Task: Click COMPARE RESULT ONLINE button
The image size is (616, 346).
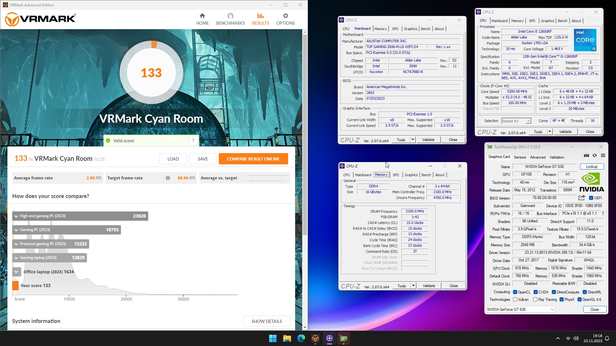Action: click(x=253, y=159)
